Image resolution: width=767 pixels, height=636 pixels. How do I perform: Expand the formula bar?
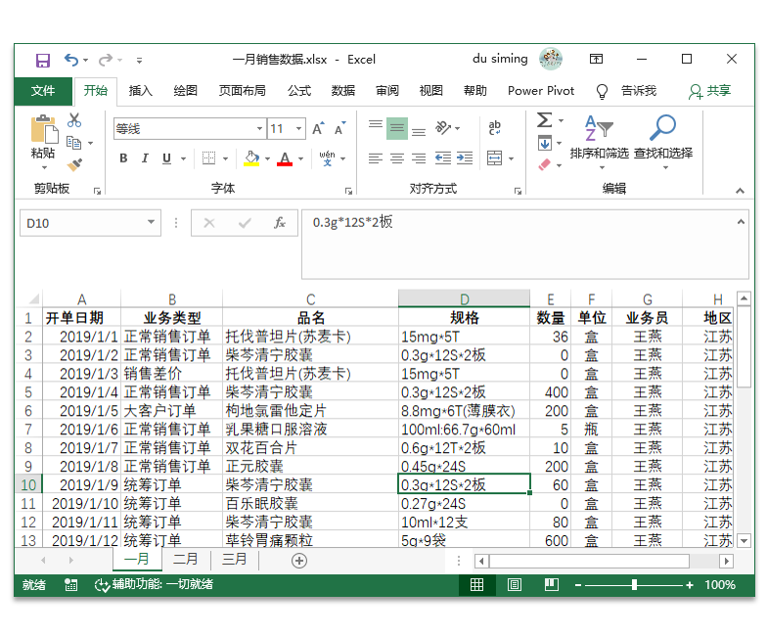pyautogui.click(x=742, y=221)
